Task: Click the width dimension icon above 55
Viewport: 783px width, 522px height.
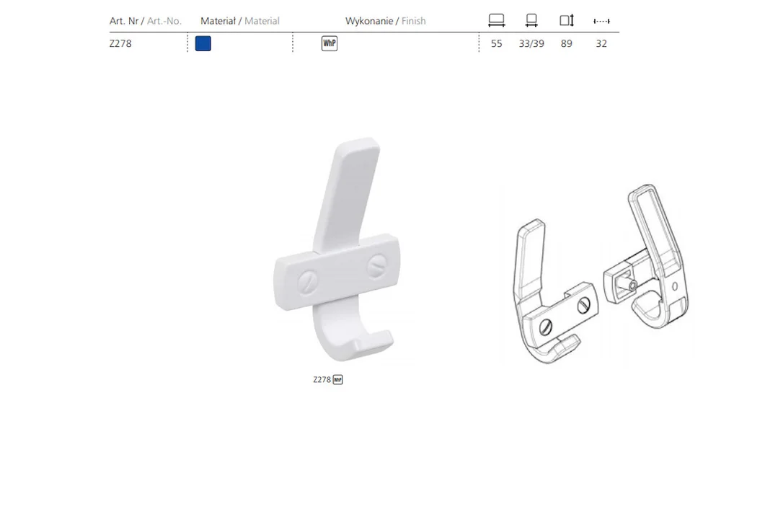Action: tap(496, 20)
